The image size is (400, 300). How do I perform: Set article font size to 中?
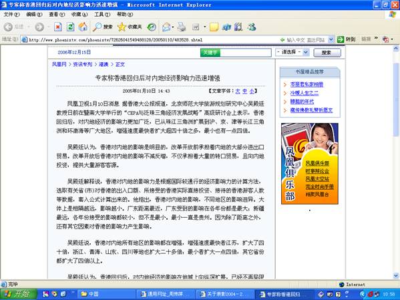pos(244,91)
